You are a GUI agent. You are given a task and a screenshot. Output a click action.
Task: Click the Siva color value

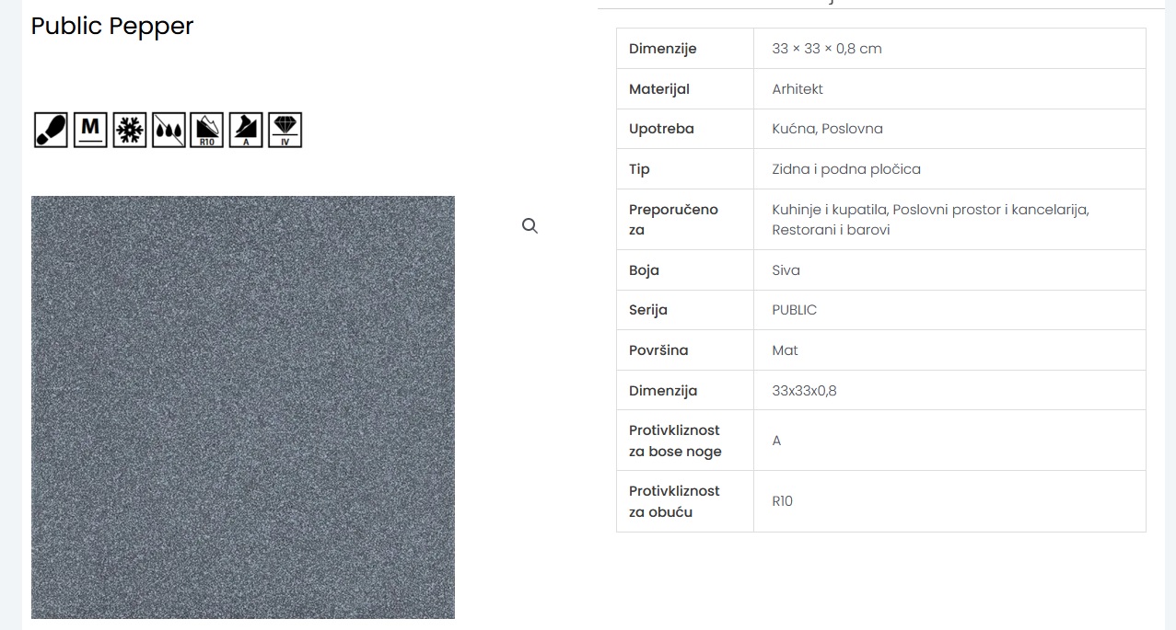(786, 270)
